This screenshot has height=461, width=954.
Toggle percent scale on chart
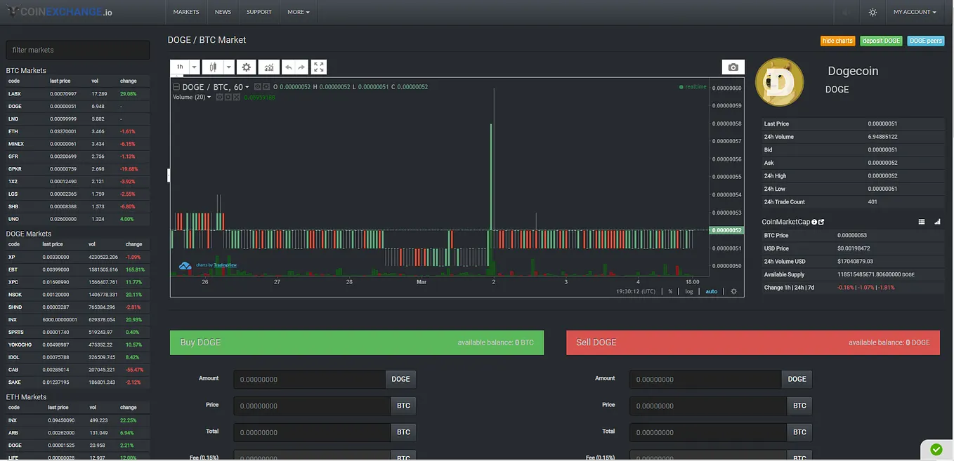pos(670,291)
